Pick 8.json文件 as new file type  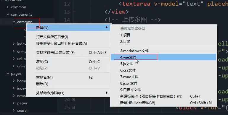[x=129, y=83]
